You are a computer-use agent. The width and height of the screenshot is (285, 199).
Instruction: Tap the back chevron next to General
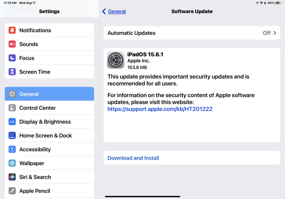pyautogui.click(x=104, y=11)
